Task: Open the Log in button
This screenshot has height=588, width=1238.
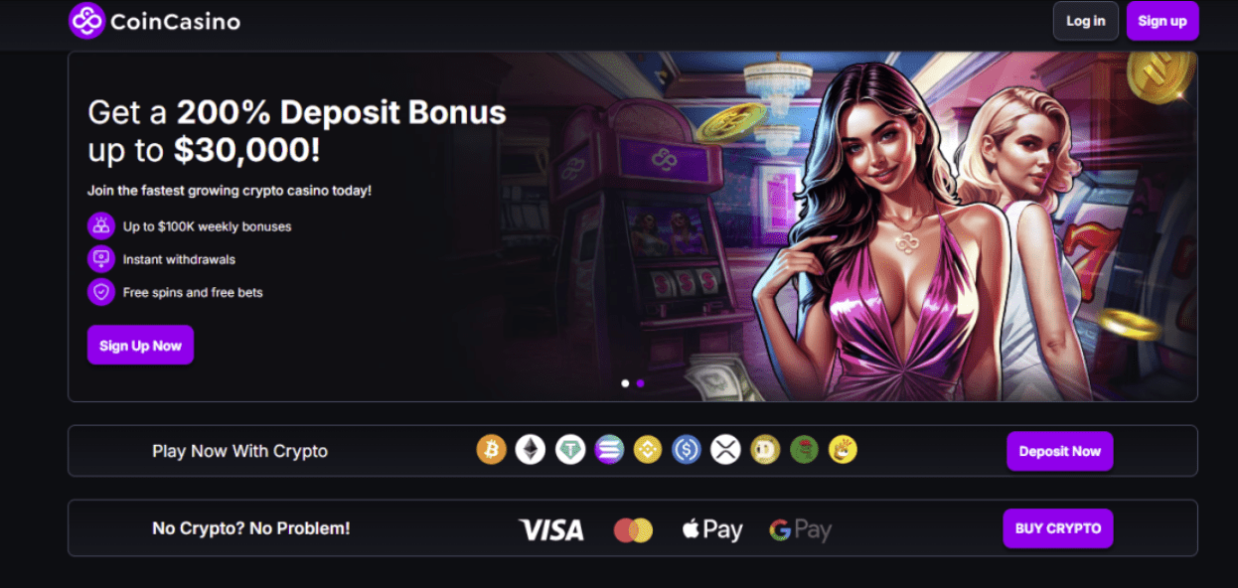Action: 1086,21
